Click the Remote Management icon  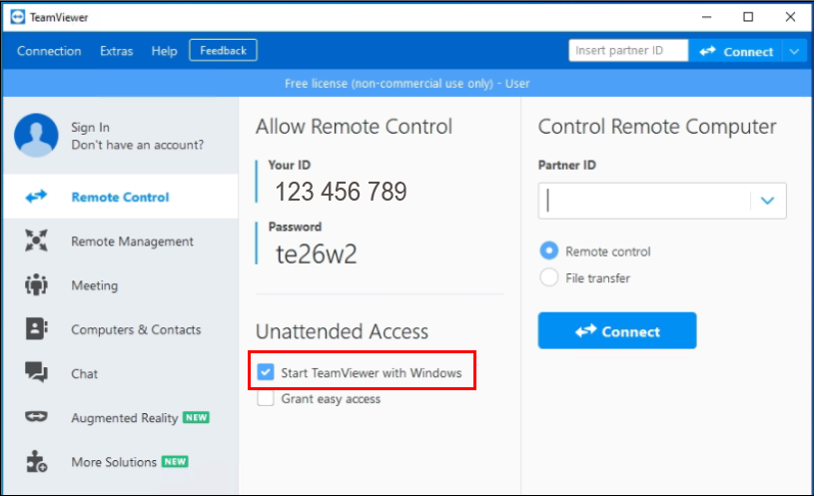(36, 241)
